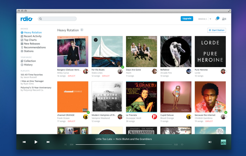Click the Start Station button
This screenshot has width=246, height=156.
coord(217,30)
